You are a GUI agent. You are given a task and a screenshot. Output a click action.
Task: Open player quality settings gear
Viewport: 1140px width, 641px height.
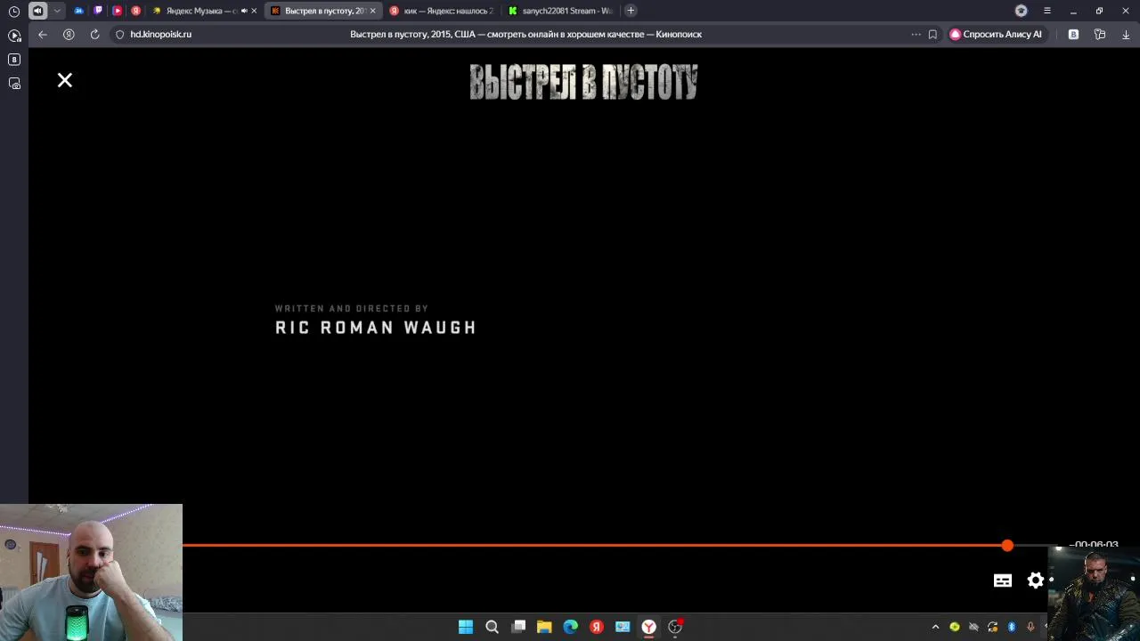(1036, 580)
